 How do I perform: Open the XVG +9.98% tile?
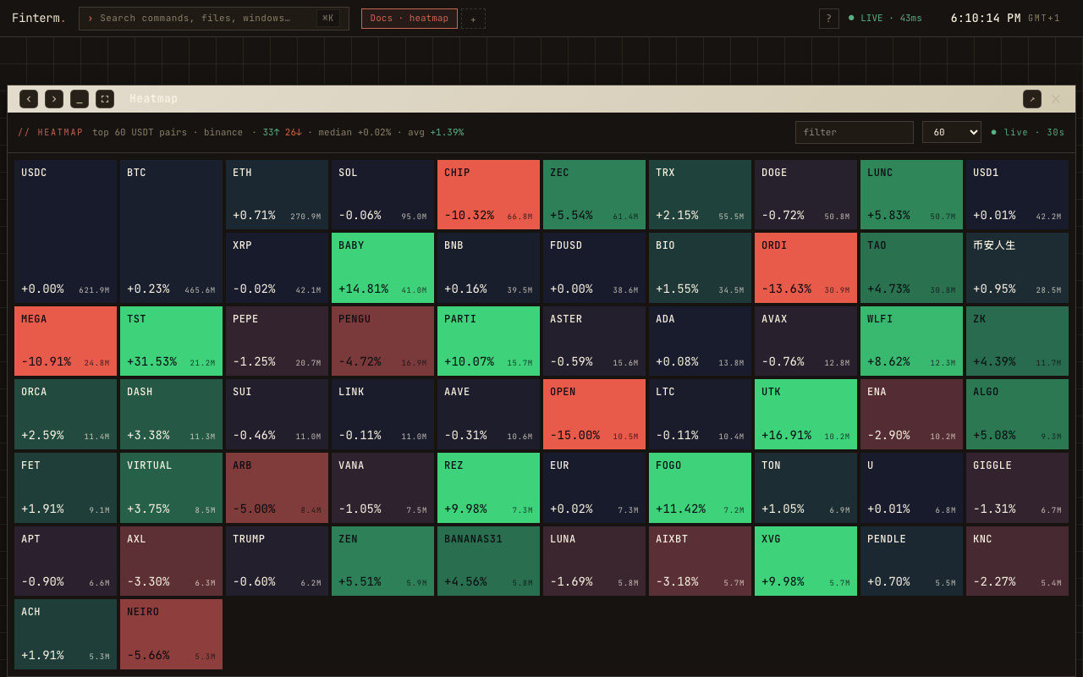tap(805, 561)
